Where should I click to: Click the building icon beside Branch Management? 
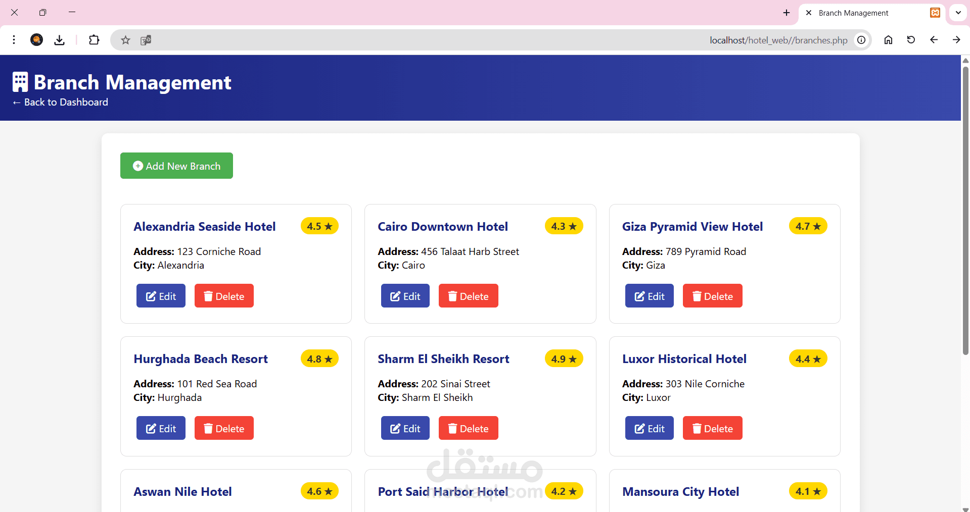pyautogui.click(x=20, y=82)
